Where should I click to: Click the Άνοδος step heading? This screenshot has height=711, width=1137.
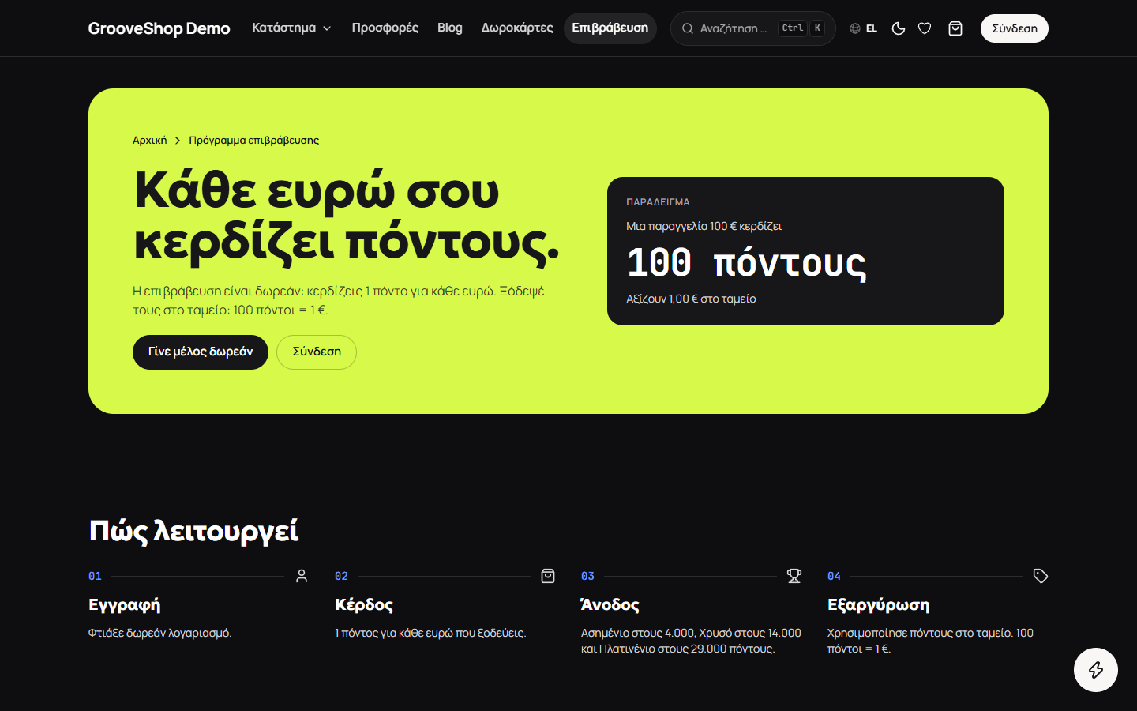tap(610, 604)
